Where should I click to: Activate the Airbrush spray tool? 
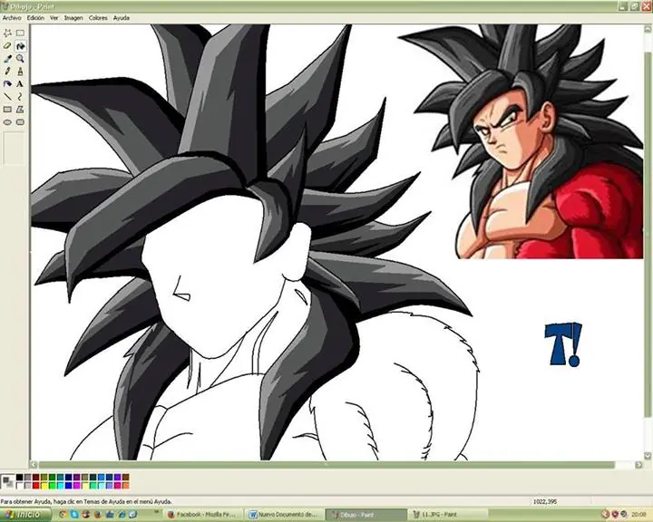tap(7, 84)
